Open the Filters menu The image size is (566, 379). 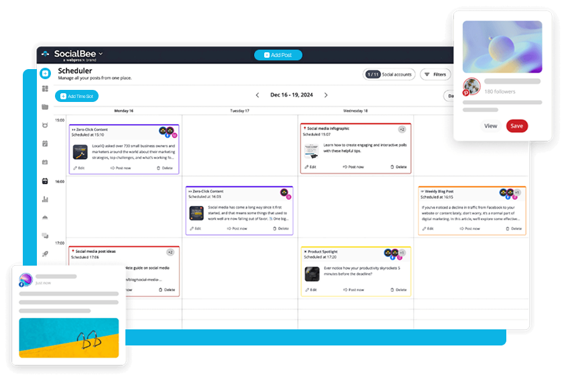point(435,74)
